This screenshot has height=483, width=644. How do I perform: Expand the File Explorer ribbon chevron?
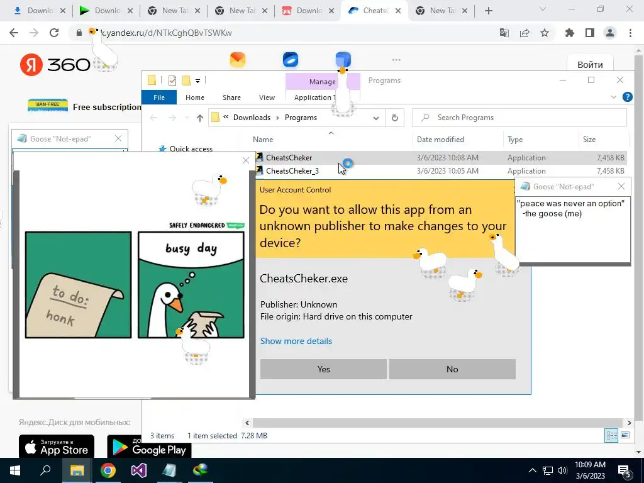(614, 97)
